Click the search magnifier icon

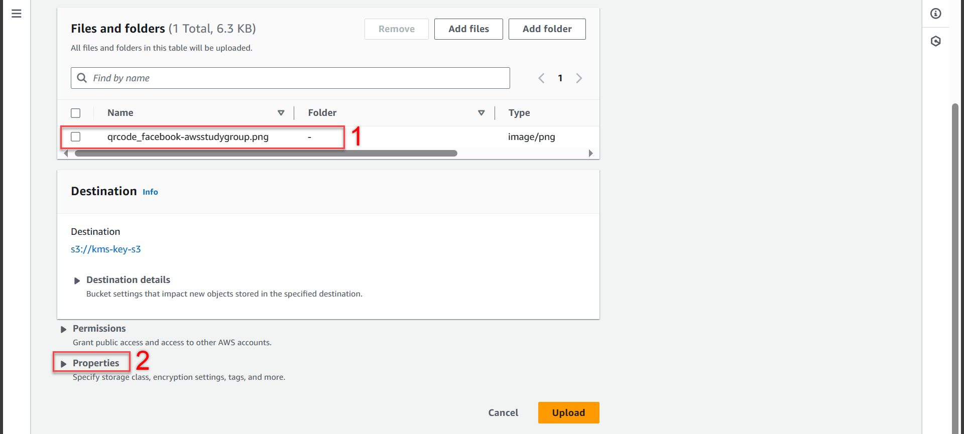pyautogui.click(x=82, y=78)
